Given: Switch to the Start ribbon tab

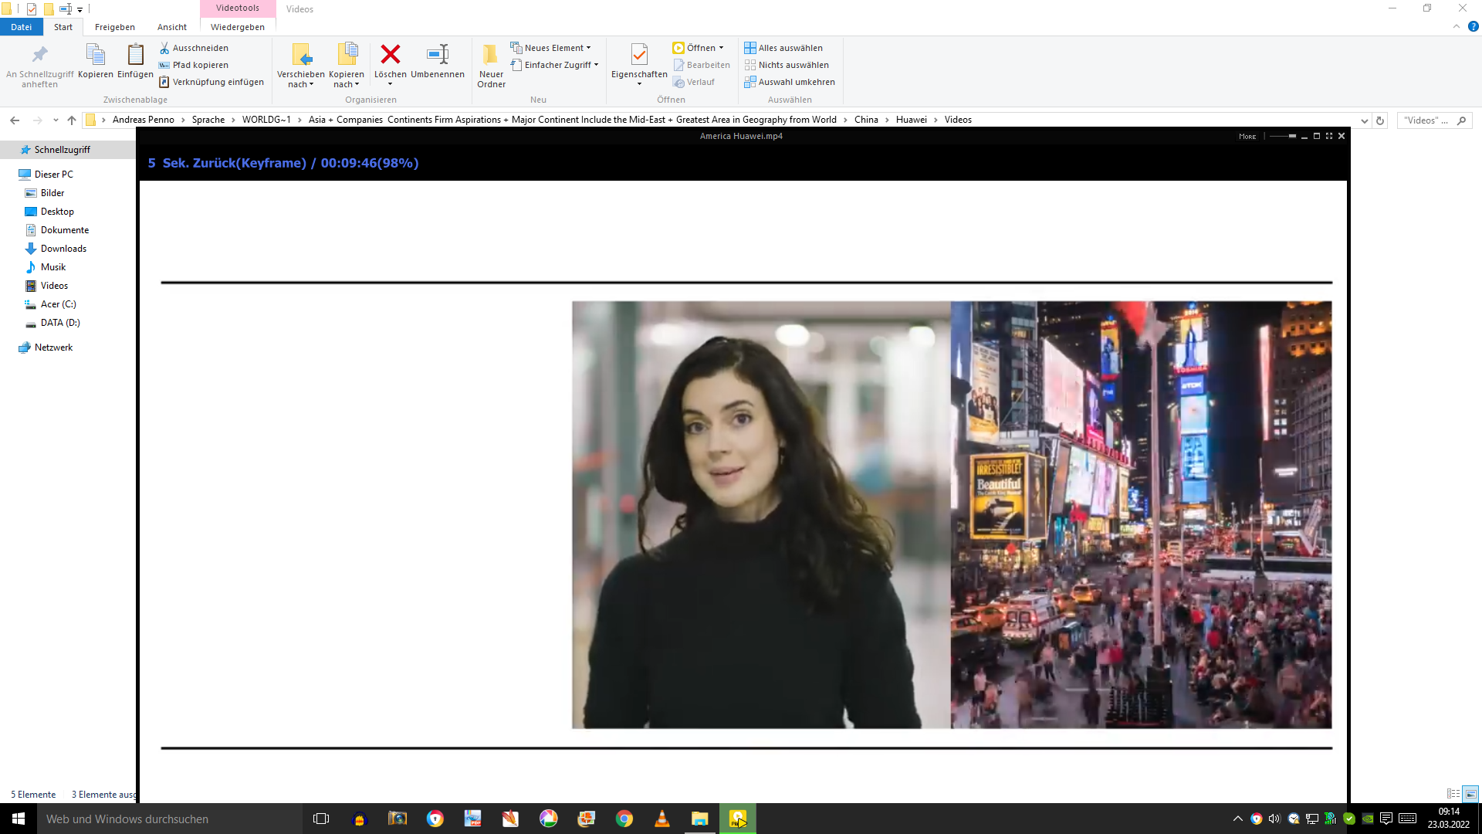Looking at the screenshot, I should click(63, 27).
